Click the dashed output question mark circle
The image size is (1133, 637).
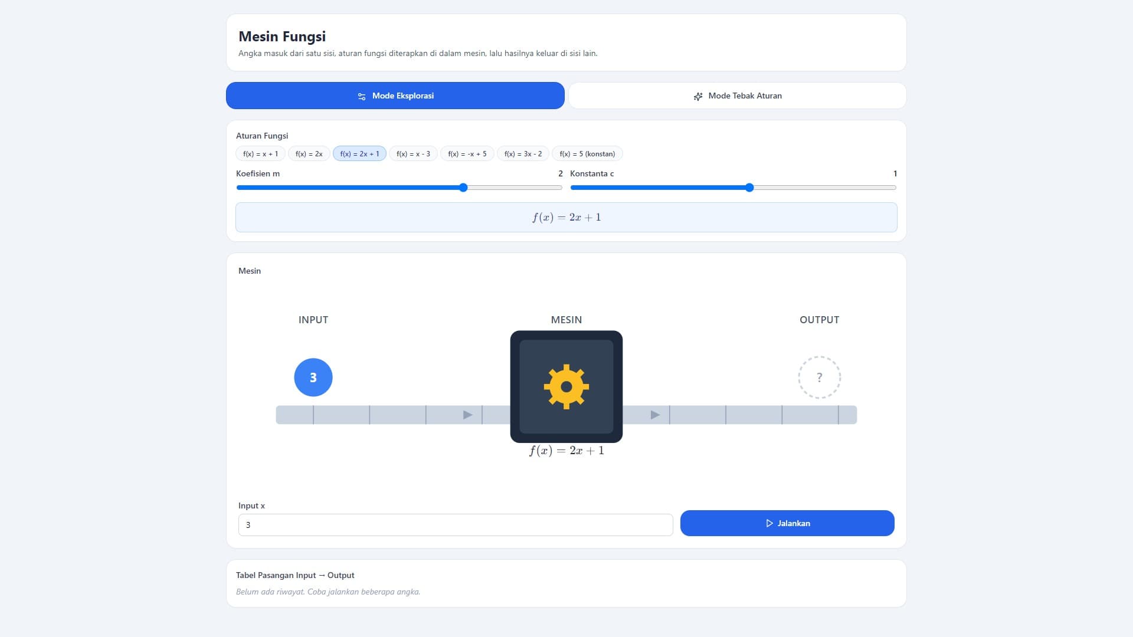(819, 377)
